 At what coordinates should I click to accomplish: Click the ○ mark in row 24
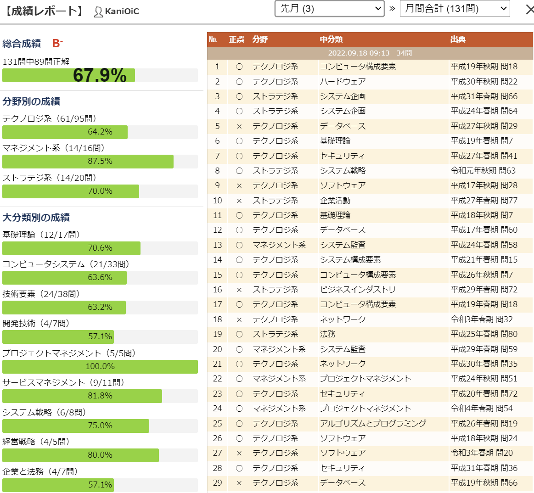(239, 409)
